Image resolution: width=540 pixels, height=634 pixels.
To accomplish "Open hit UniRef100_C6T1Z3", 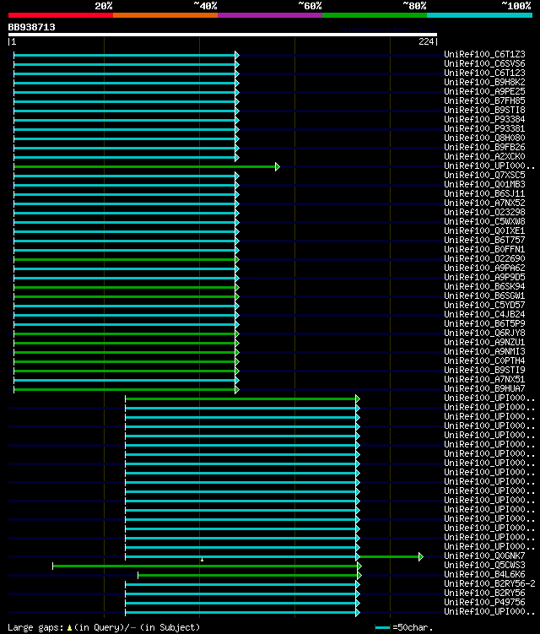I will click(484, 54).
